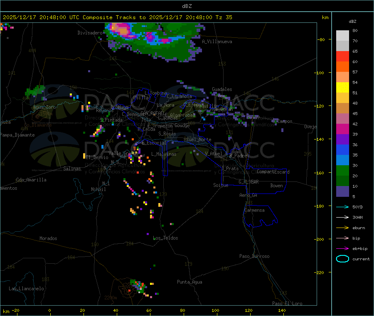This screenshot has height=316, width=374.
Task: Click the 'SAN_RAFAEL' city label
Action: tap(153, 113)
